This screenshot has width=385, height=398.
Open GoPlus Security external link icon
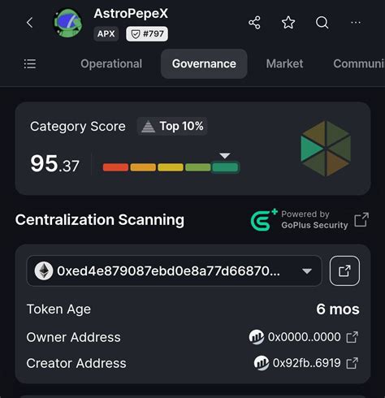[361, 219]
